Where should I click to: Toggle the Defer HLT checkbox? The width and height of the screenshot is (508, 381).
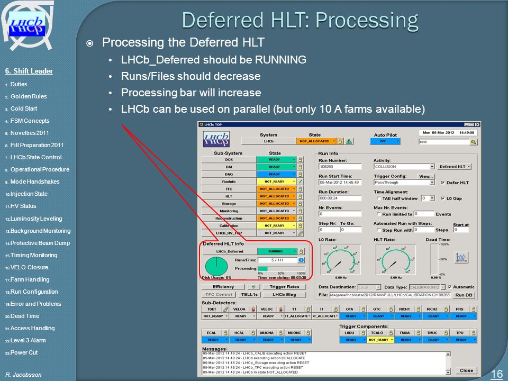tap(443, 183)
